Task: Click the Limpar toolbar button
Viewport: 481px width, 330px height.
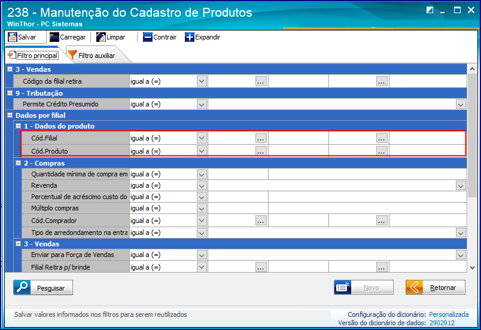Action: (111, 37)
